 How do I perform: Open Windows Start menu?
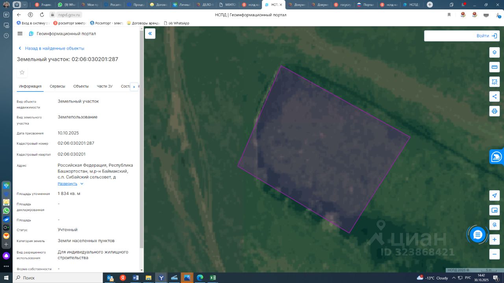(x=6, y=278)
